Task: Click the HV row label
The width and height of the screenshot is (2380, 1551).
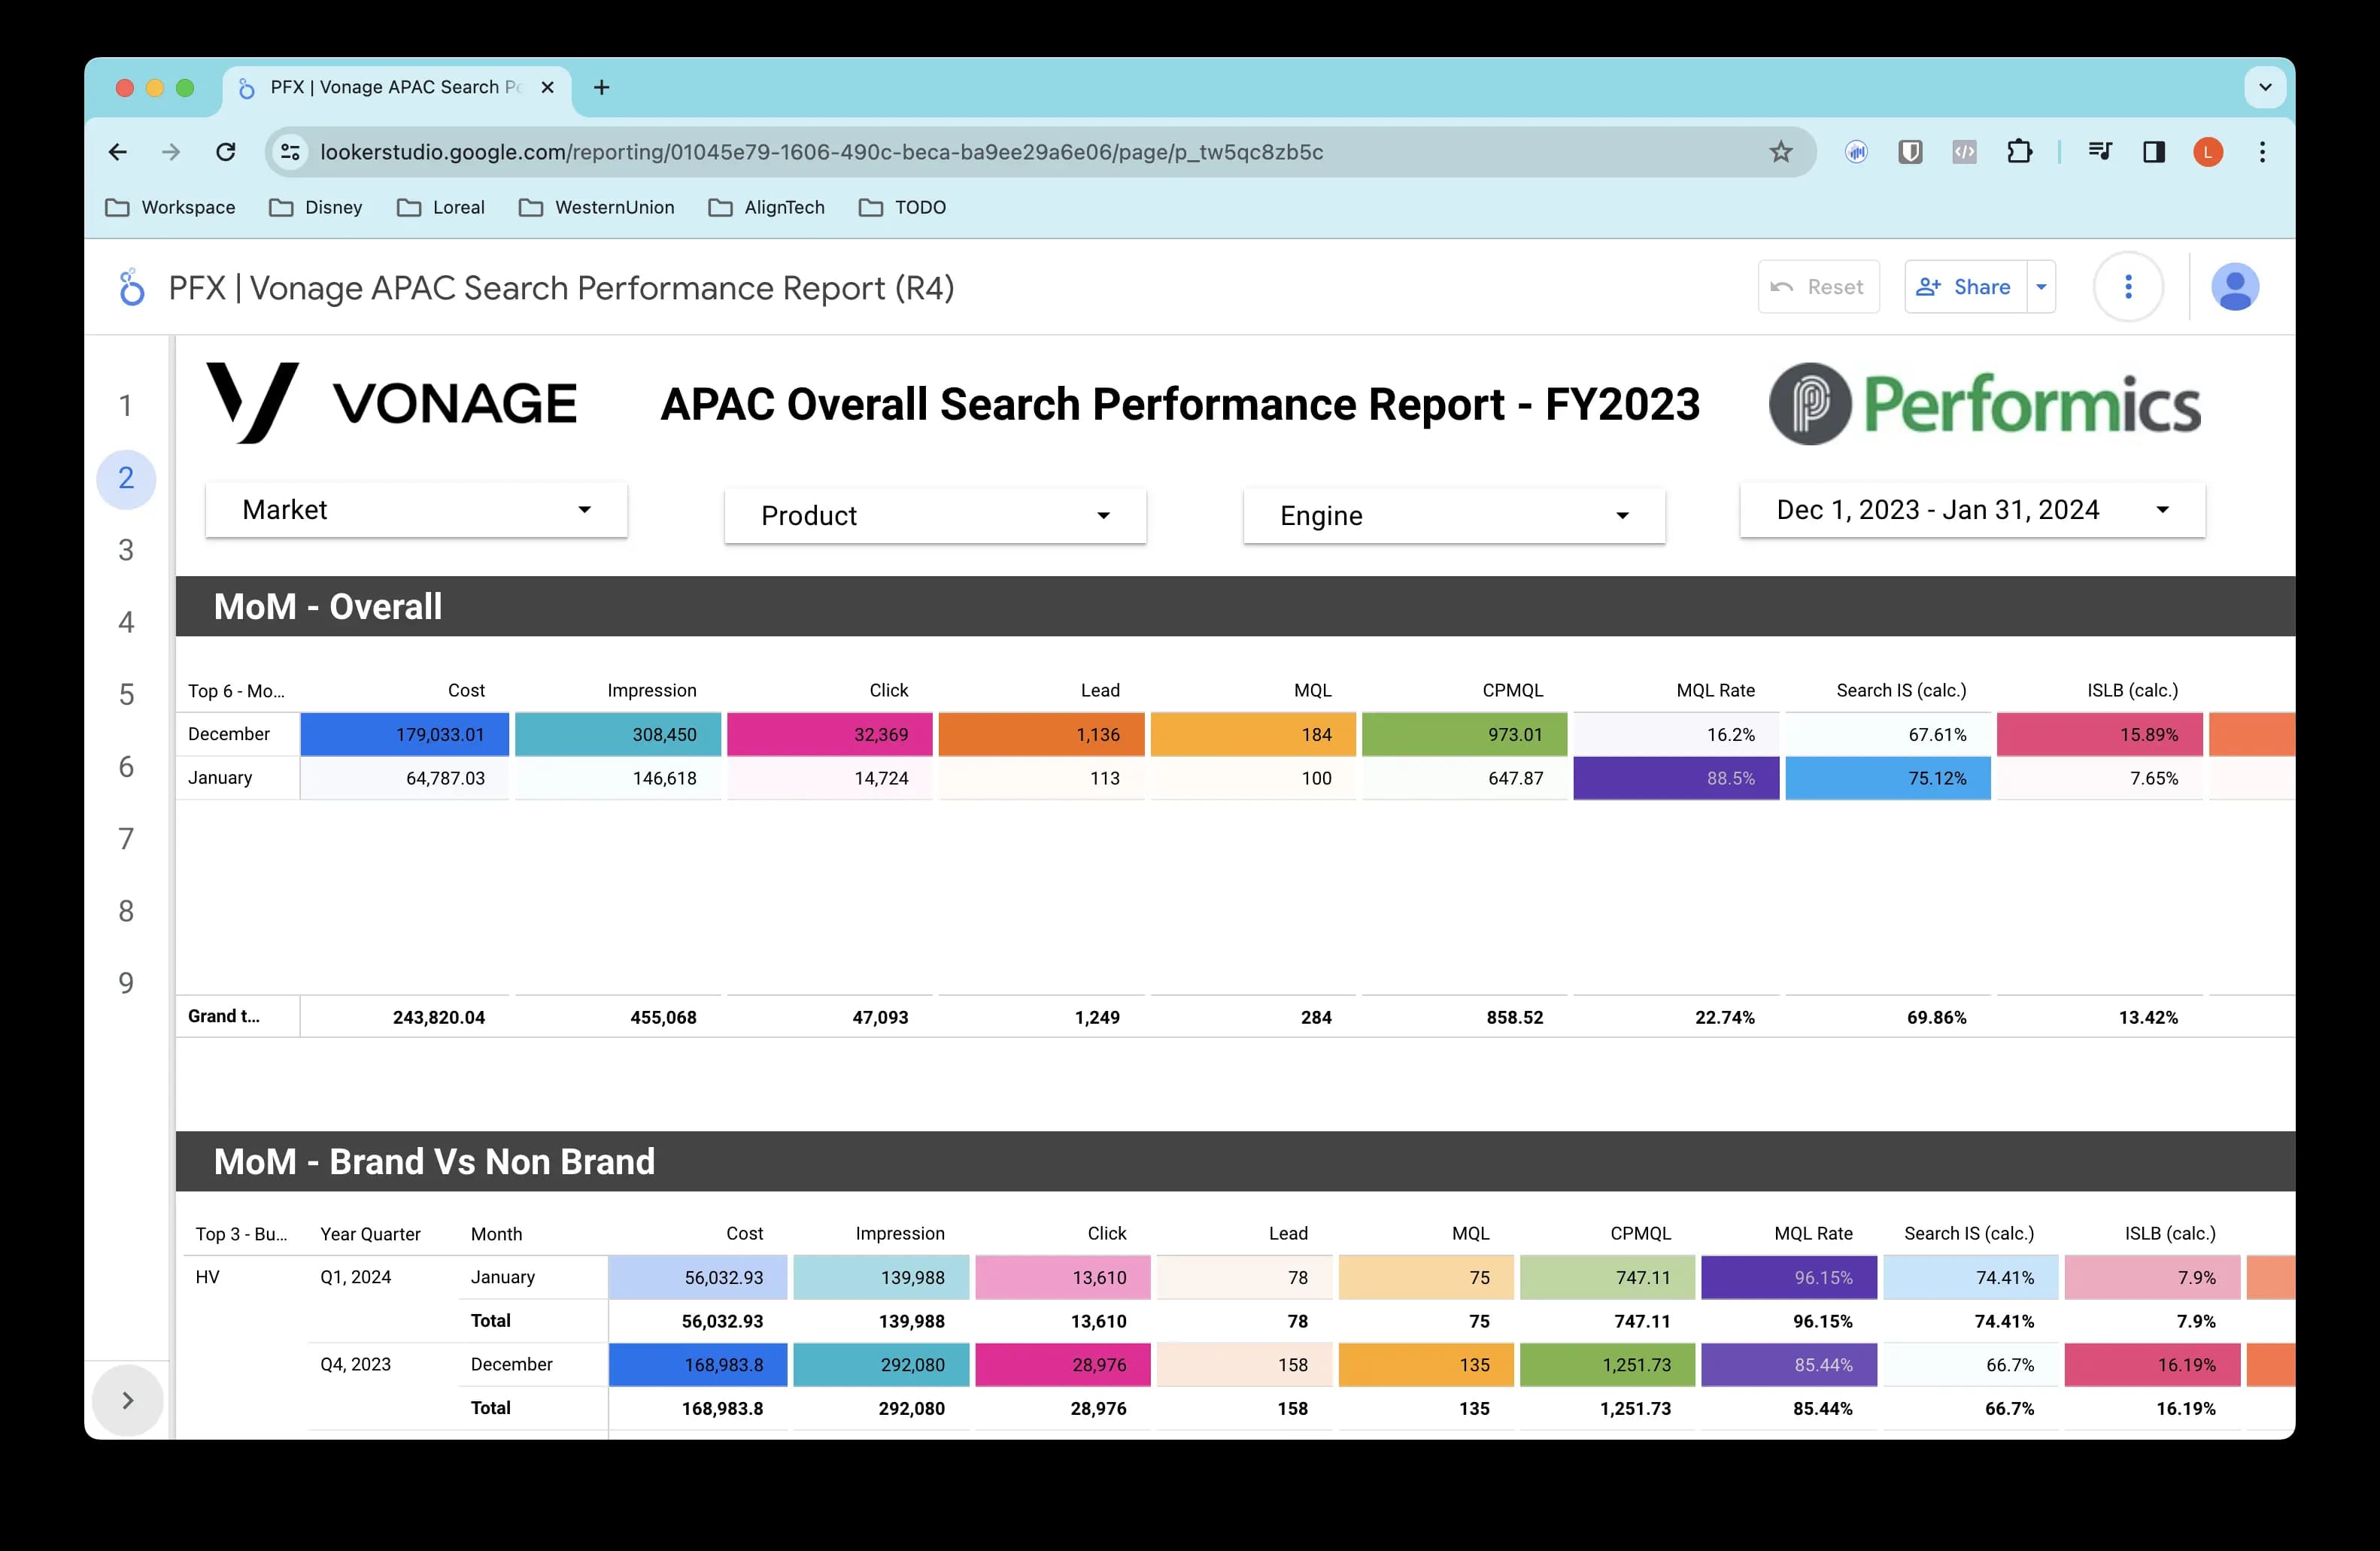Action: 207,1277
